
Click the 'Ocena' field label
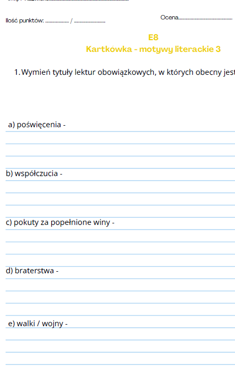[170, 17]
